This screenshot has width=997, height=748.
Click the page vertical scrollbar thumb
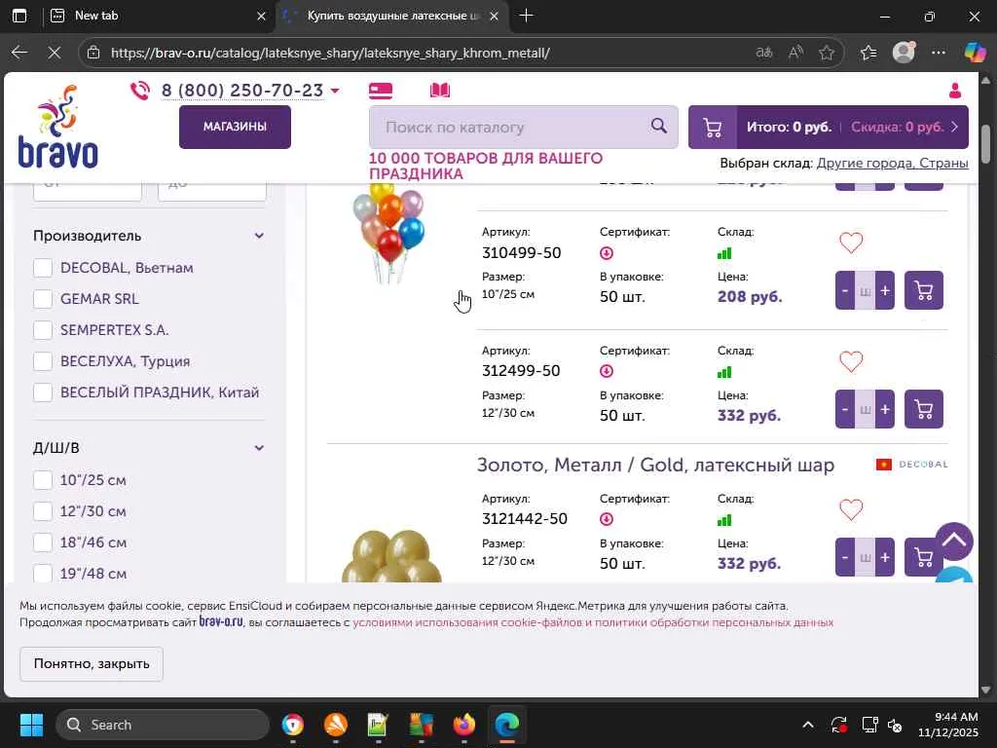point(985,144)
